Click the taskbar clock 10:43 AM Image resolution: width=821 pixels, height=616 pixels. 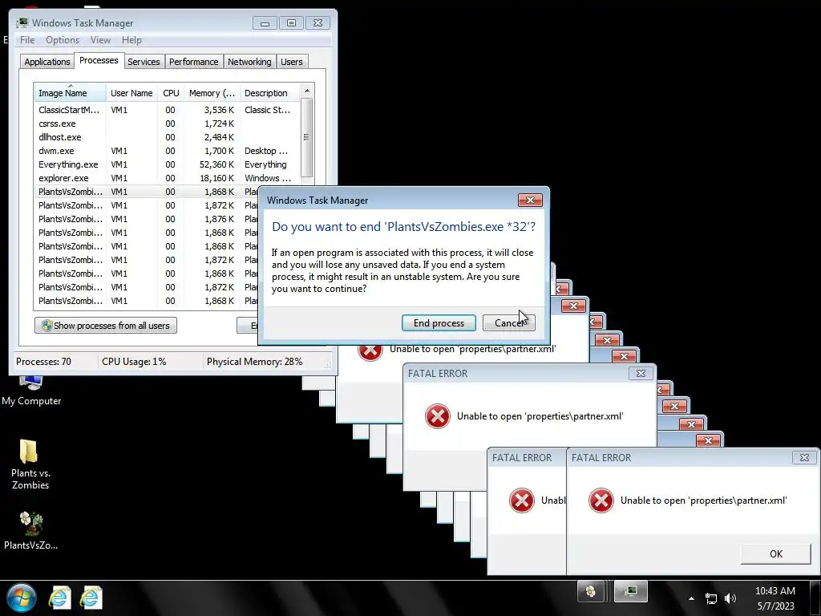(775, 591)
